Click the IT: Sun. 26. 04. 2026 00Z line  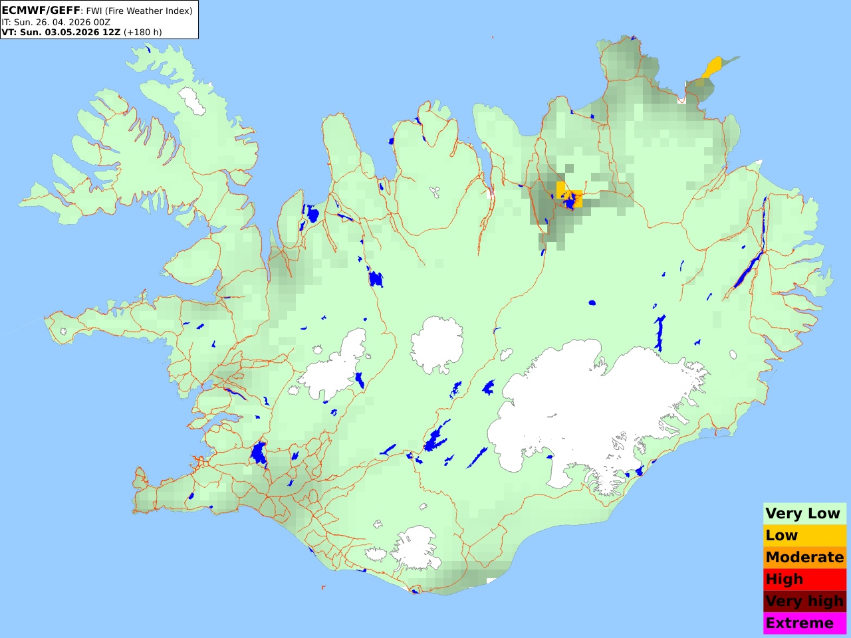click(x=56, y=22)
